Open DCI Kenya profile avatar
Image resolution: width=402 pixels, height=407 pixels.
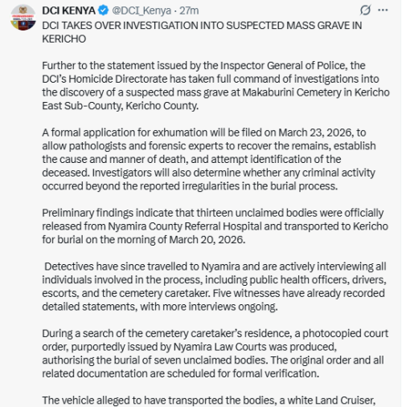point(23,18)
